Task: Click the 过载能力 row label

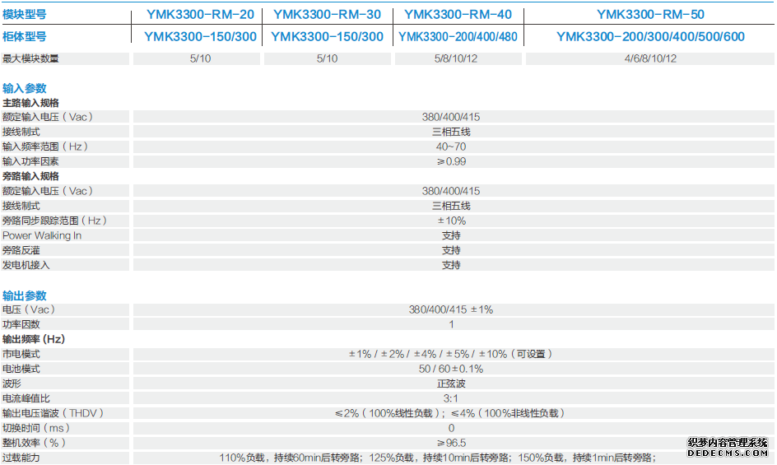Action: pyautogui.click(x=21, y=458)
